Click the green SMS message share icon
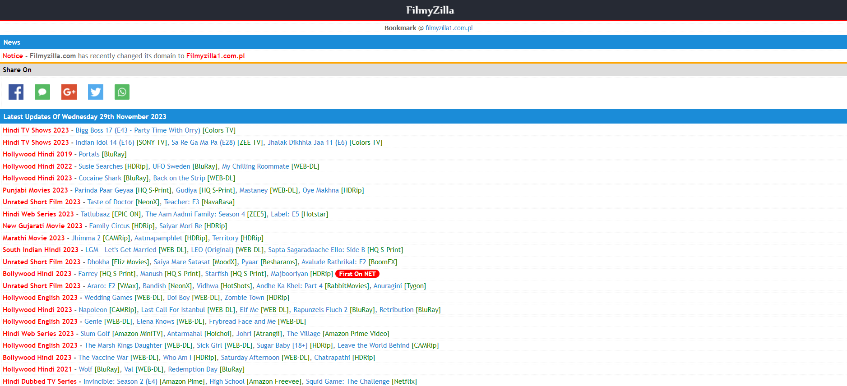The image size is (847, 386). (x=42, y=92)
